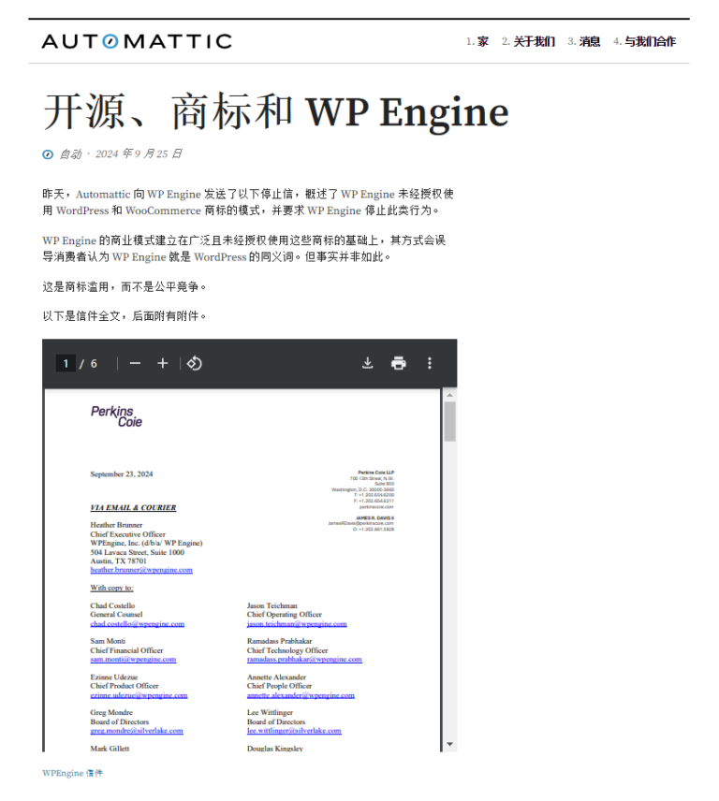Open sam.monti@wpengine.com email link
This screenshot has width=719, height=801.
(133, 660)
